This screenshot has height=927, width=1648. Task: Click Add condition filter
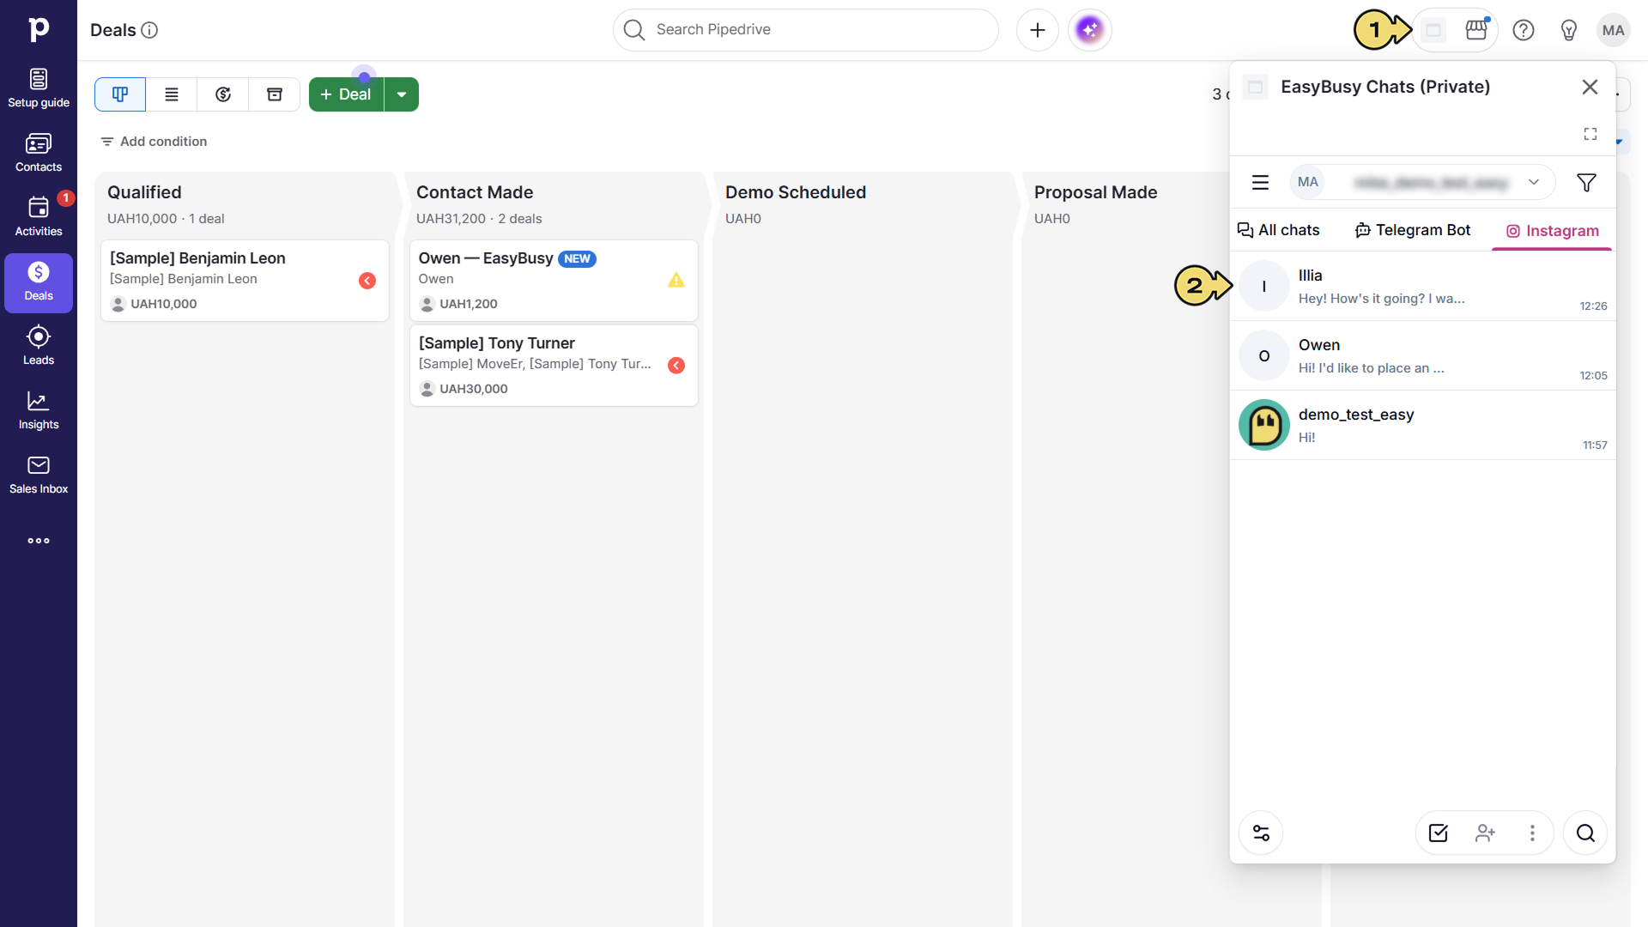(154, 142)
